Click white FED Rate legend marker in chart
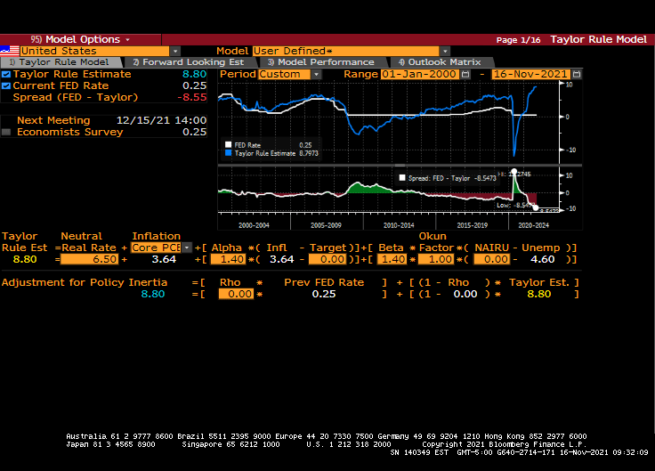655x471 pixels. [x=228, y=144]
